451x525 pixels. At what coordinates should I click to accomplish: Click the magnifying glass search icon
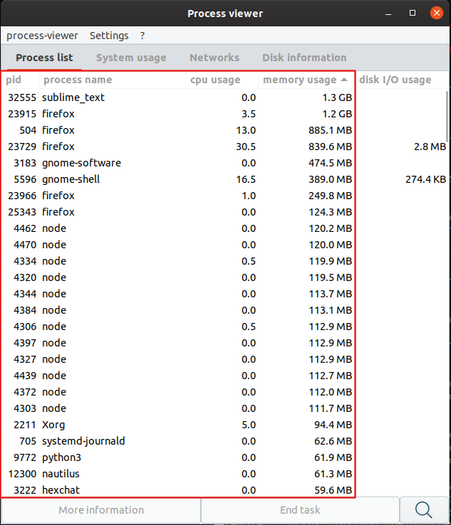(424, 510)
